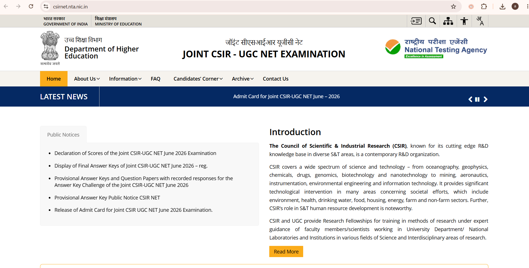529x268 pixels.
Task: Click the National Emblem of India logo
Action: (x=50, y=48)
